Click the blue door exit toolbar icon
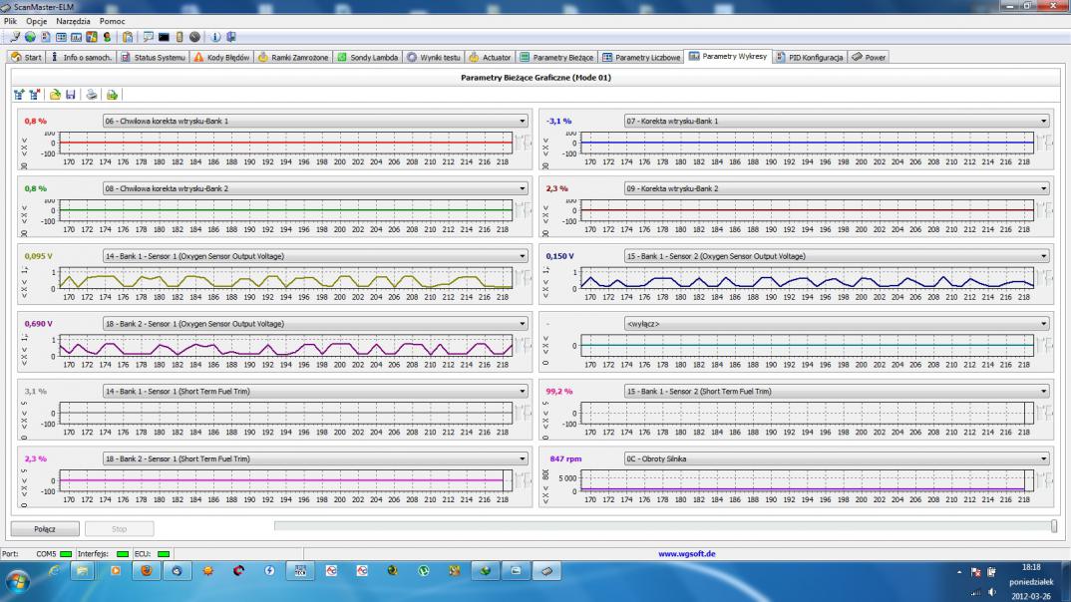 231,37
